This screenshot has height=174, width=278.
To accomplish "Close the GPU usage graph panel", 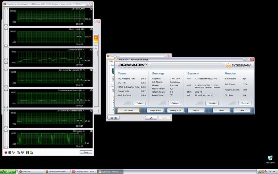I will click(x=91, y=131).
